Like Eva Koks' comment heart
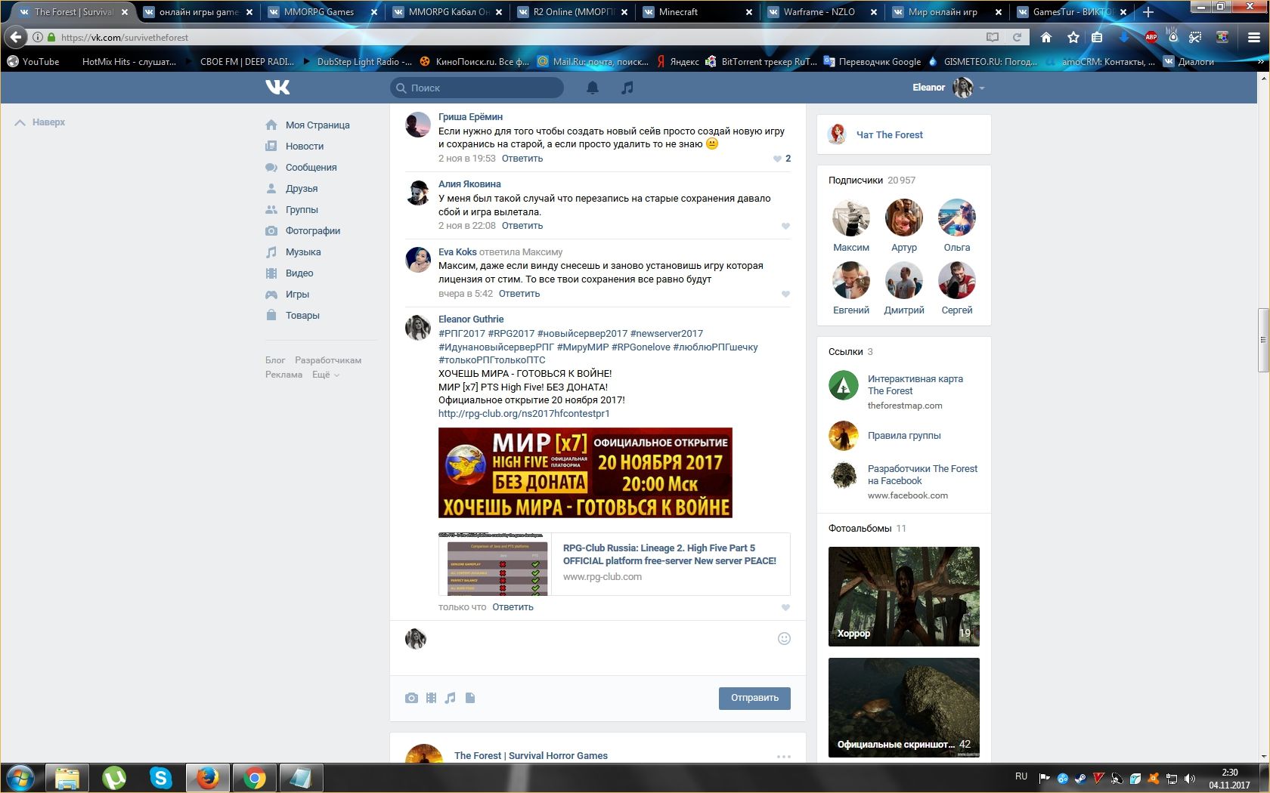This screenshot has height=793, width=1270. coord(785,294)
